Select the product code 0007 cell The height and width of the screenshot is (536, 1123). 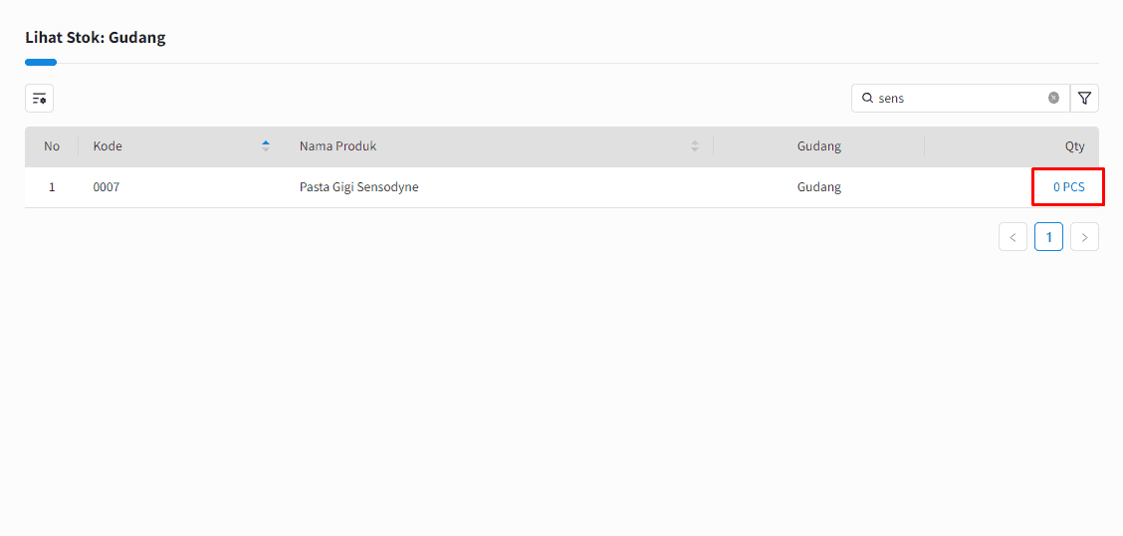click(107, 187)
